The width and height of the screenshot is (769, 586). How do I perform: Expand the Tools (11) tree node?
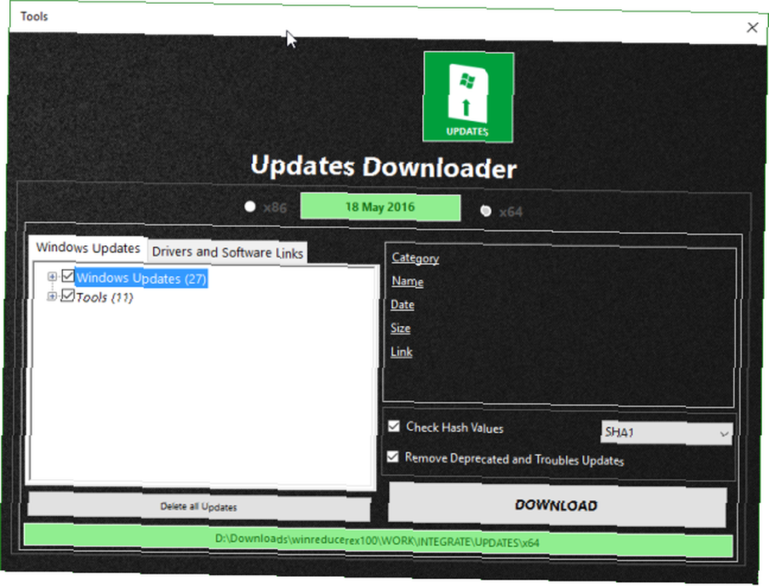pos(51,296)
